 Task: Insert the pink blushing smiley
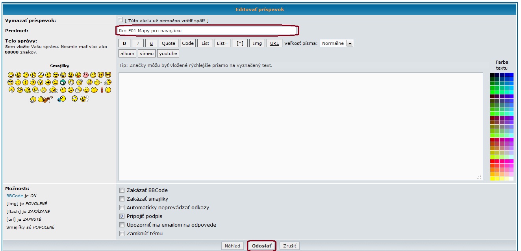pos(85,75)
